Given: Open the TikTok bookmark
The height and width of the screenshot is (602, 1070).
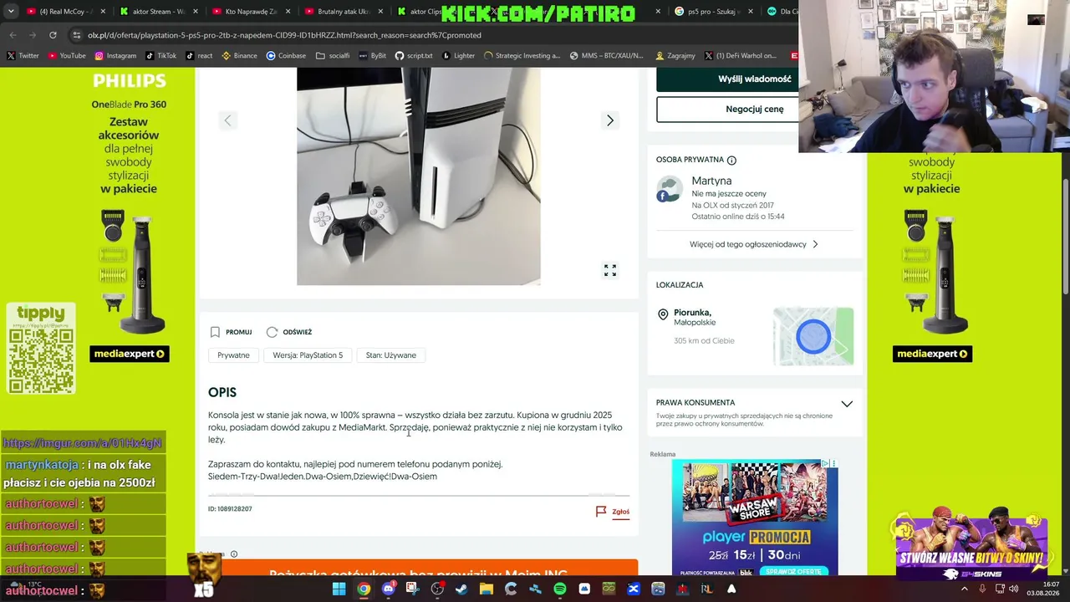Looking at the screenshot, I should tap(161, 56).
